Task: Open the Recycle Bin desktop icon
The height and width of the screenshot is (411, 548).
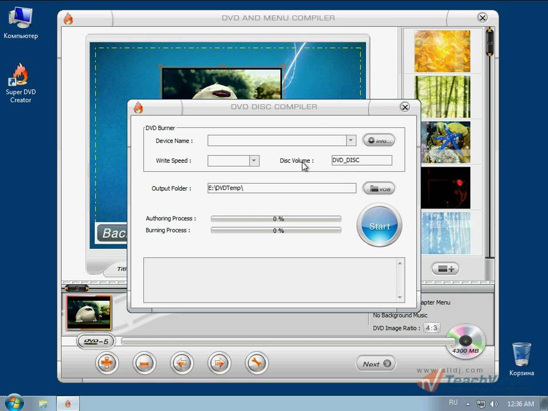Action: click(x=521, y=359)
